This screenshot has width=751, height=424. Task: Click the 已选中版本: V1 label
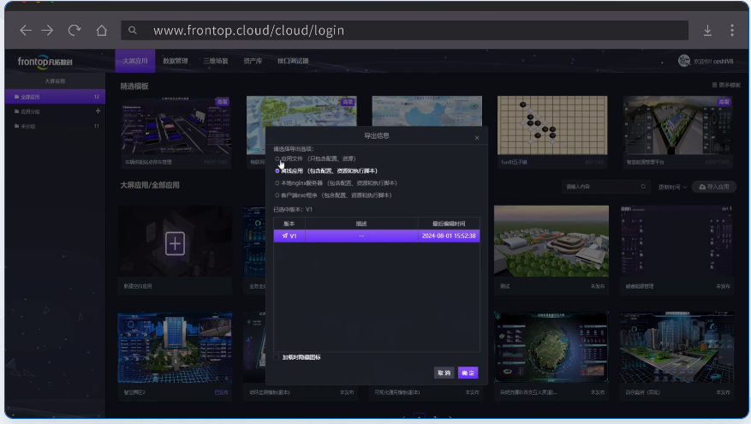coord(293,209)
